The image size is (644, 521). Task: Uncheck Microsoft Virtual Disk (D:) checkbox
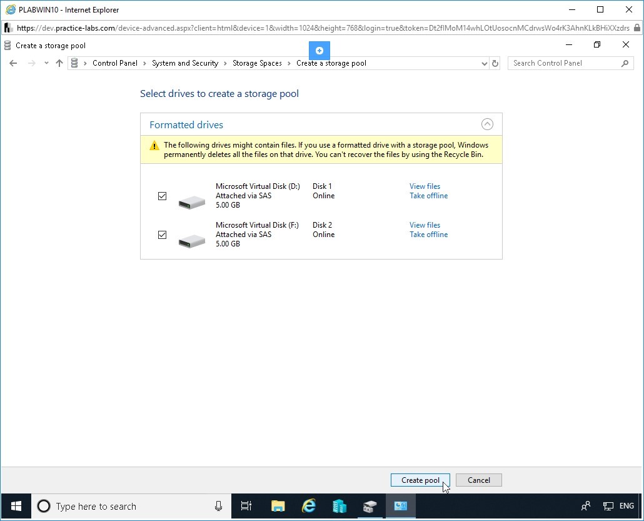coord(162,196)
